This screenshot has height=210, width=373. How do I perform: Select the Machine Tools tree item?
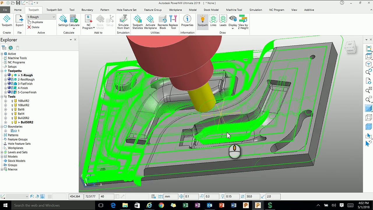coord(17,58)
